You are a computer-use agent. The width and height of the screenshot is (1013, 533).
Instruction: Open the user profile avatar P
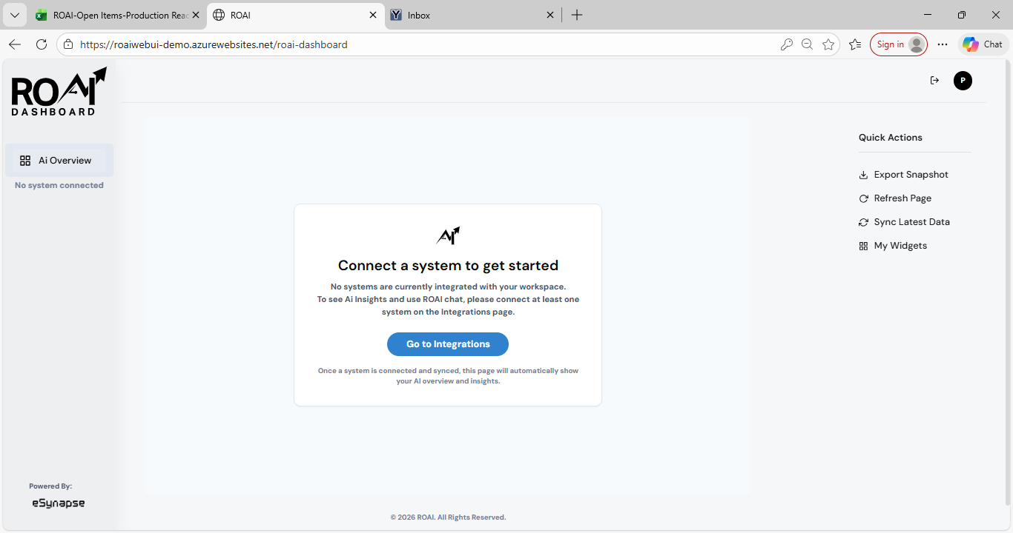(963, 81)
